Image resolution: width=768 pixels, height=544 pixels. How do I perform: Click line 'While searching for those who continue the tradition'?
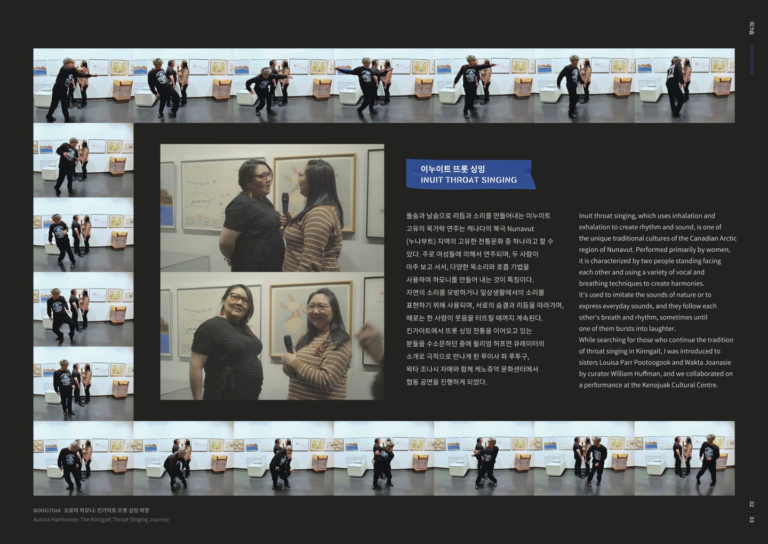tap(656, 340)
